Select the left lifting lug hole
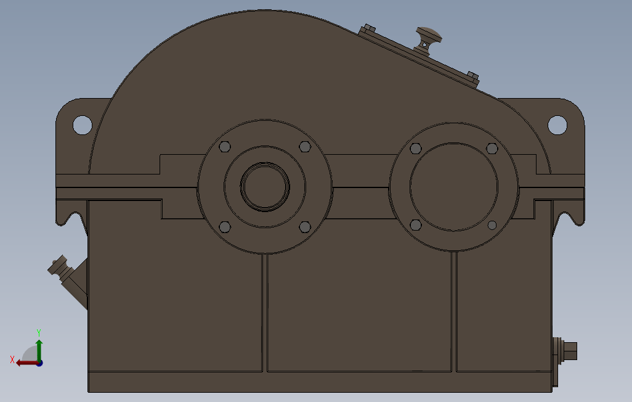Image resolution: width=632 pixels, height=402 pixels. [82, 125]
